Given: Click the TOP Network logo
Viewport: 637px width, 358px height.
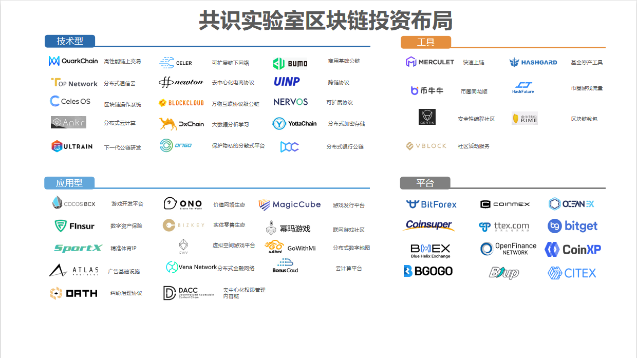Looking at the screenshot, I should click(74, 83).
